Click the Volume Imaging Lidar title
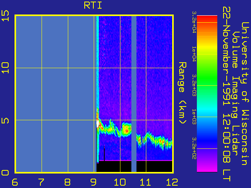Screen dimensions: 251x188 pyautogui.click(x=235, y=94)
